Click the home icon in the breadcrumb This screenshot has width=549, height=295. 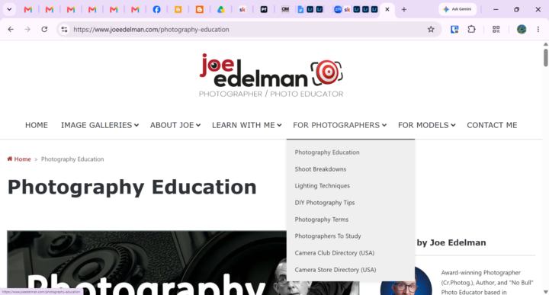click(10, 159)
